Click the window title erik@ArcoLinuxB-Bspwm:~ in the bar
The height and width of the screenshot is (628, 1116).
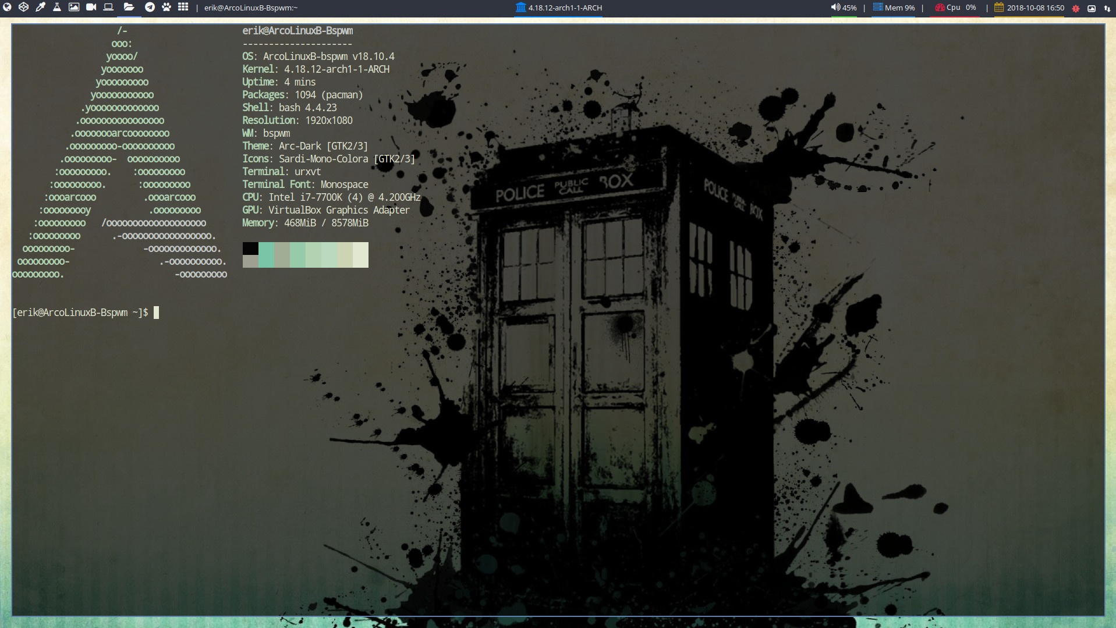click(x=250, y=8)
